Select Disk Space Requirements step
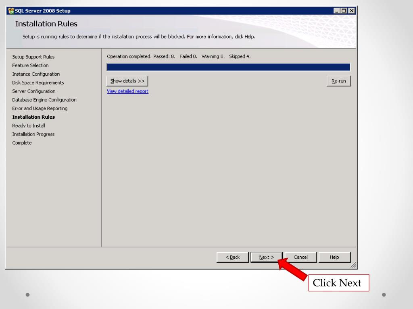 tap(38, 83)
